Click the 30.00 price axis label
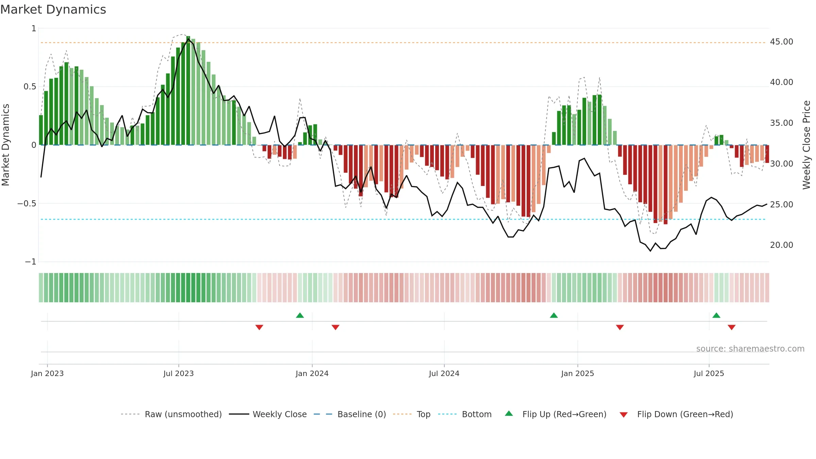This screenshot has width=816, height=459. pyautogui.click(x=782, y=164)
